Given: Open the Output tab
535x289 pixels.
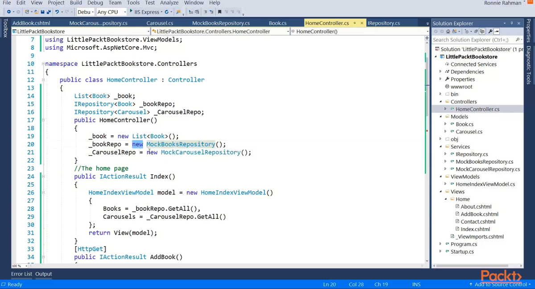Looking at the screenshot, I should click(44, 274).
